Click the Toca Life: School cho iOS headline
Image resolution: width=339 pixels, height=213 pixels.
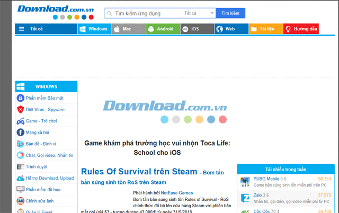157,148
